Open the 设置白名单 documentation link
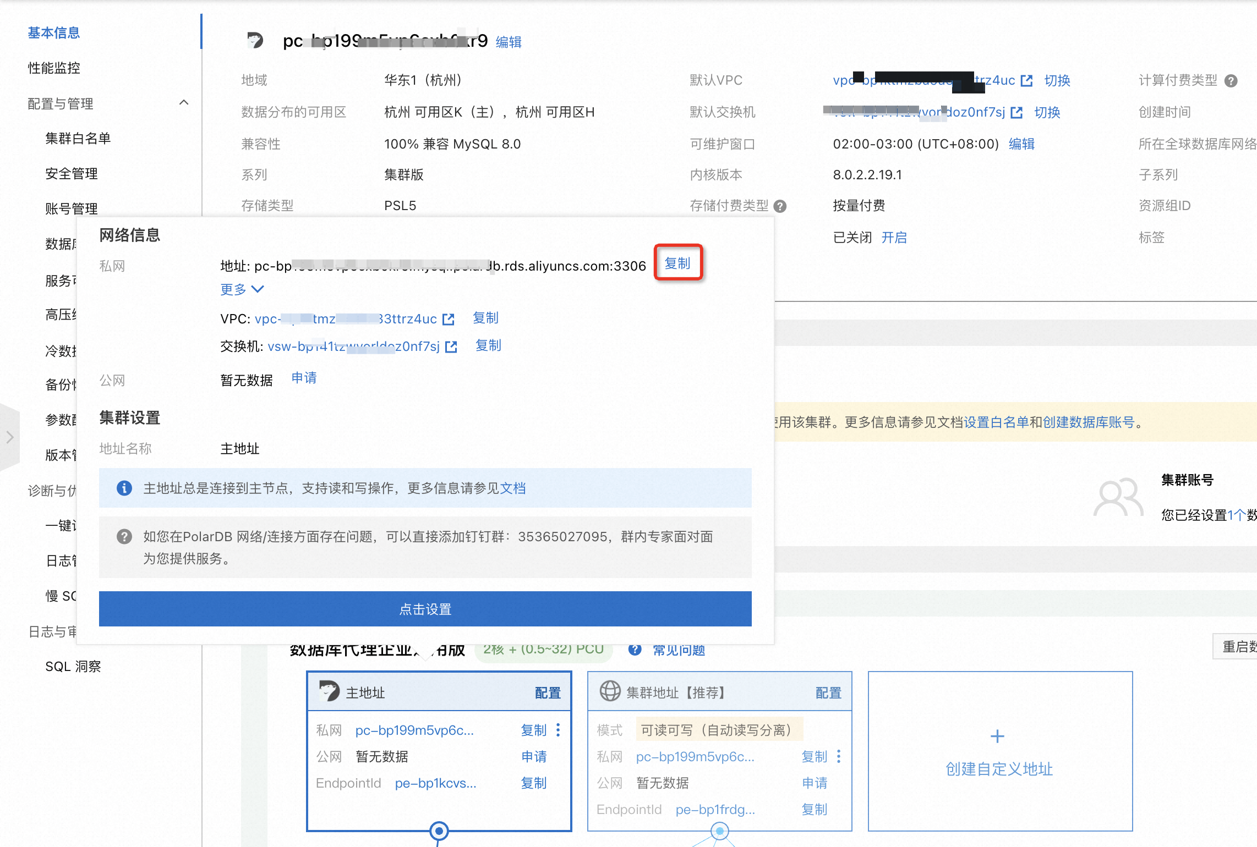 [x=996, y=422]
